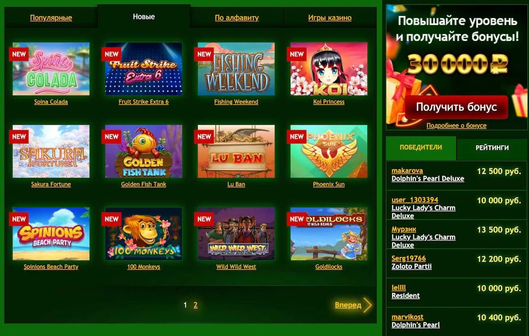
Task: Launch the Wild Wild West thumbnail
Action: coord(236,234)
